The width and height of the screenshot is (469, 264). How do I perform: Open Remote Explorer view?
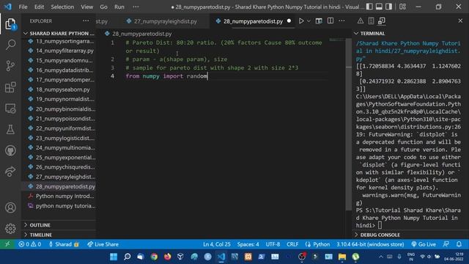pos(10,109)
